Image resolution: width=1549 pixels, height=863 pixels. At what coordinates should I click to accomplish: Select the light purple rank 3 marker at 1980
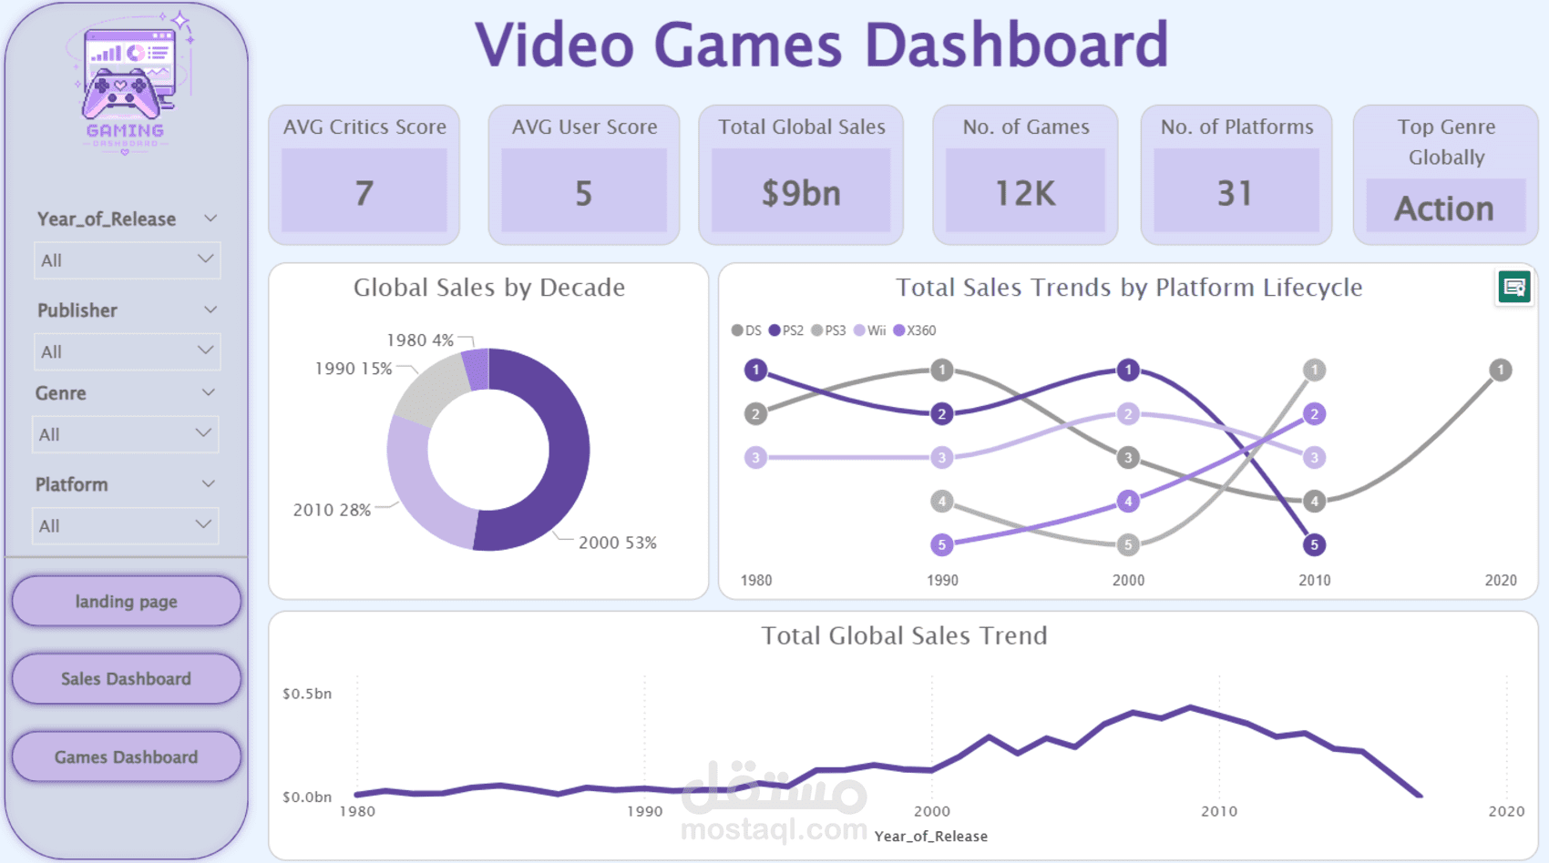tap(755, 457)
